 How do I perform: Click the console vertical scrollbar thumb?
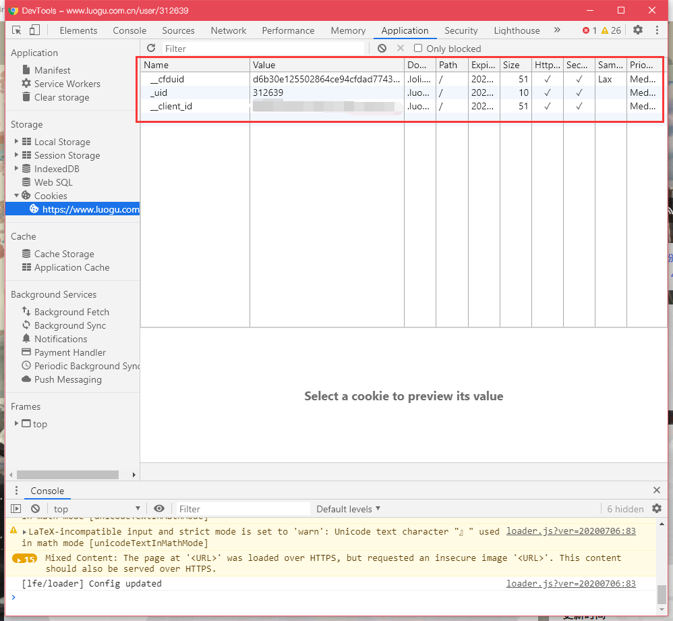(662, 595)
